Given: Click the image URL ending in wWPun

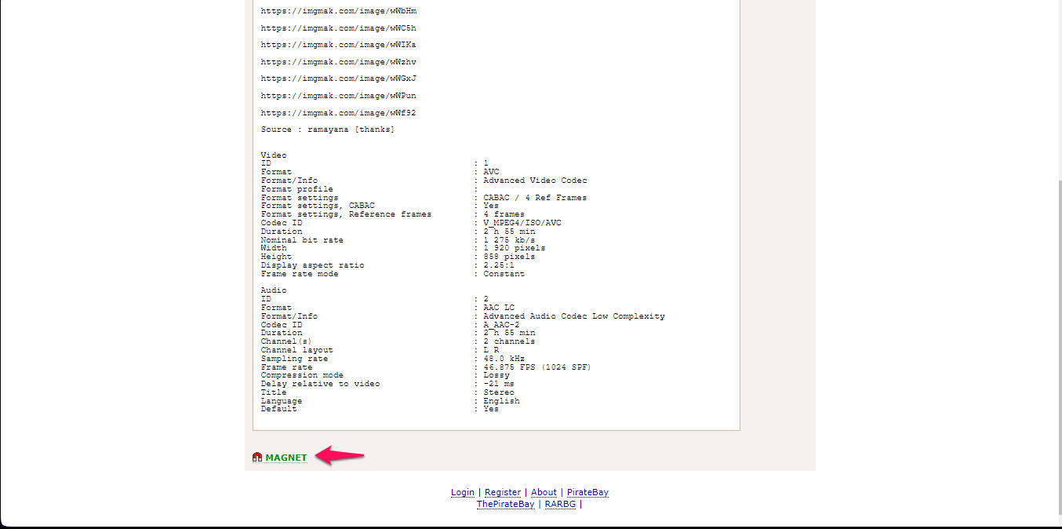Looking at the screenshot, I should (x=339, y=96).
